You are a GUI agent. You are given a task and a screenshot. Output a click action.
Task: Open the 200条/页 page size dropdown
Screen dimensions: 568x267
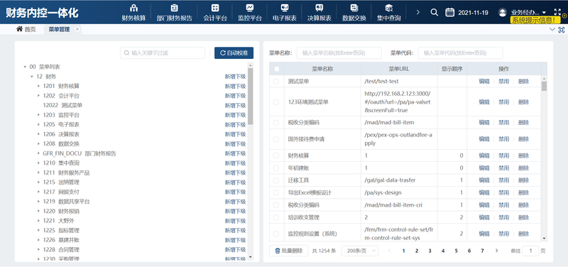click(x=360, y=251)
